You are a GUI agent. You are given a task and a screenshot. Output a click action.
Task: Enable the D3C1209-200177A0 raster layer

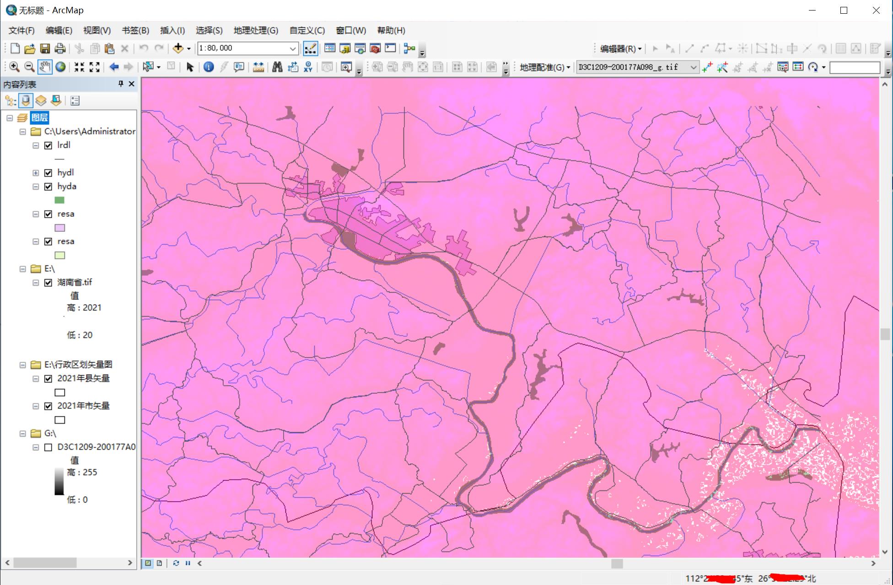coord(48,447)
